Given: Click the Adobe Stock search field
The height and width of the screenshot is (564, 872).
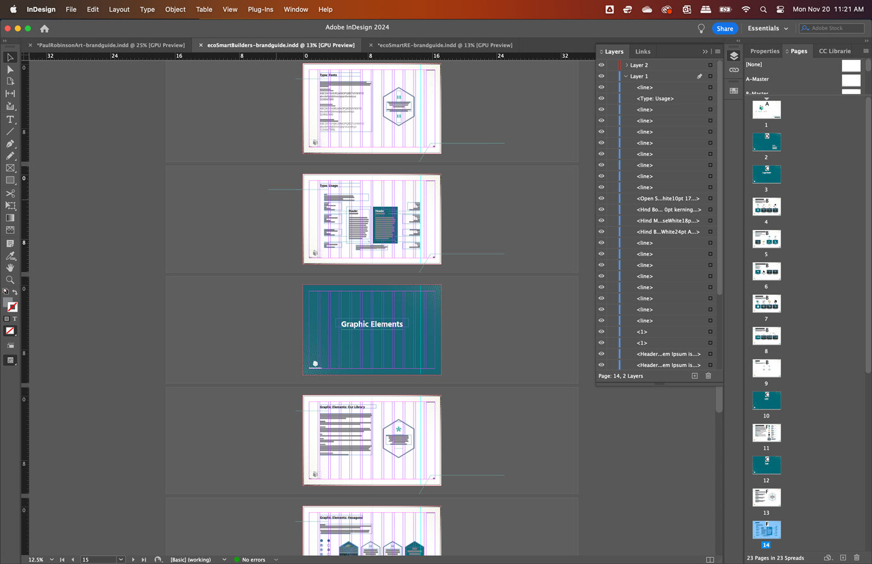Looking at the screenshot, I should click(832, 28).
